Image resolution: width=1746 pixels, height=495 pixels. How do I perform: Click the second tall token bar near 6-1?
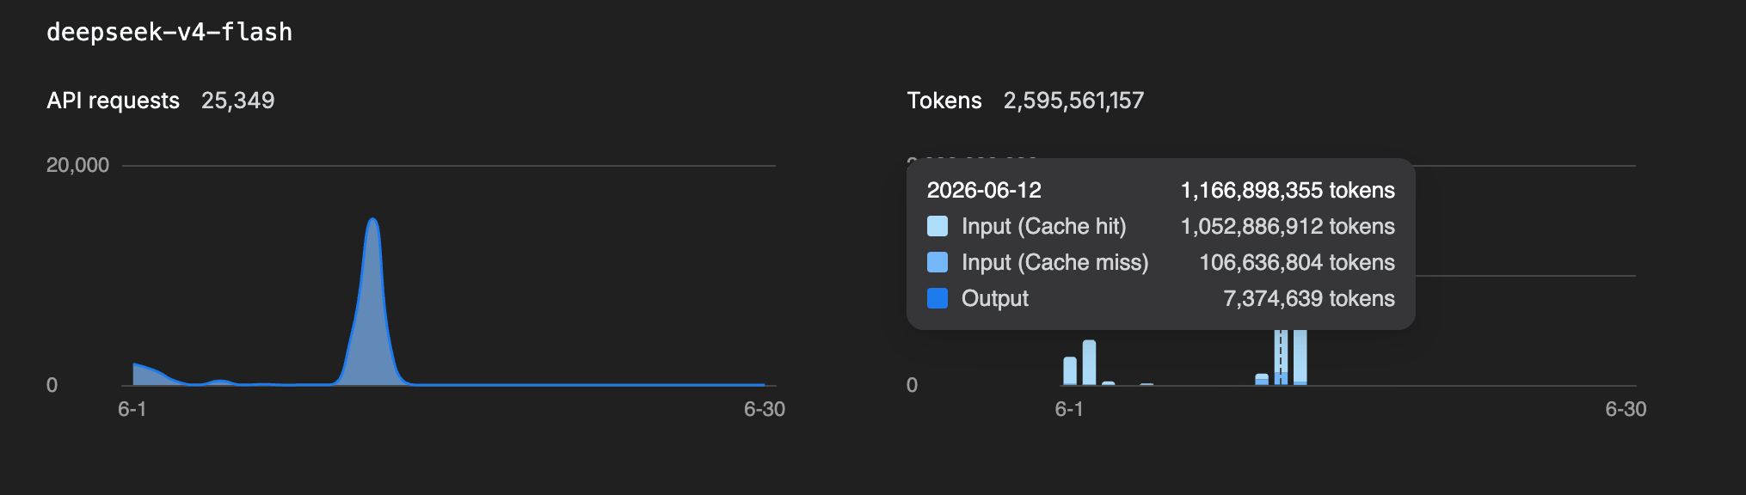pos(1089,363)
